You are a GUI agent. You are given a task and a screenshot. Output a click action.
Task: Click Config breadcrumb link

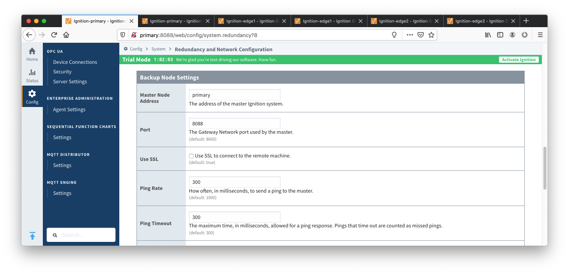click(x=136, y=49)
